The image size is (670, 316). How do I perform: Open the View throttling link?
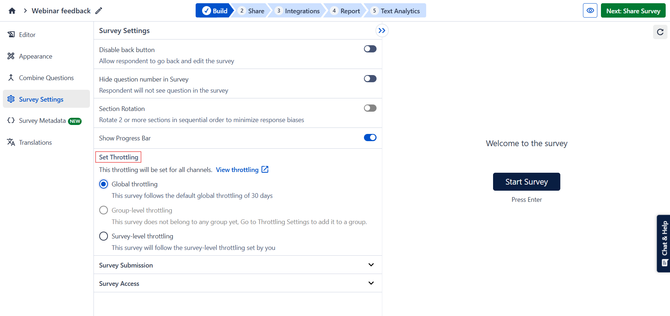click(x=242, y=170)
